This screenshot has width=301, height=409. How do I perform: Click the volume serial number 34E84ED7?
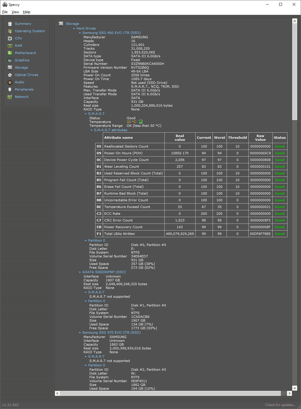tap(140, 256)
